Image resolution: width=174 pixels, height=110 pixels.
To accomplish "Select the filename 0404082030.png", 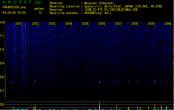I will click(x=14, y=7).
